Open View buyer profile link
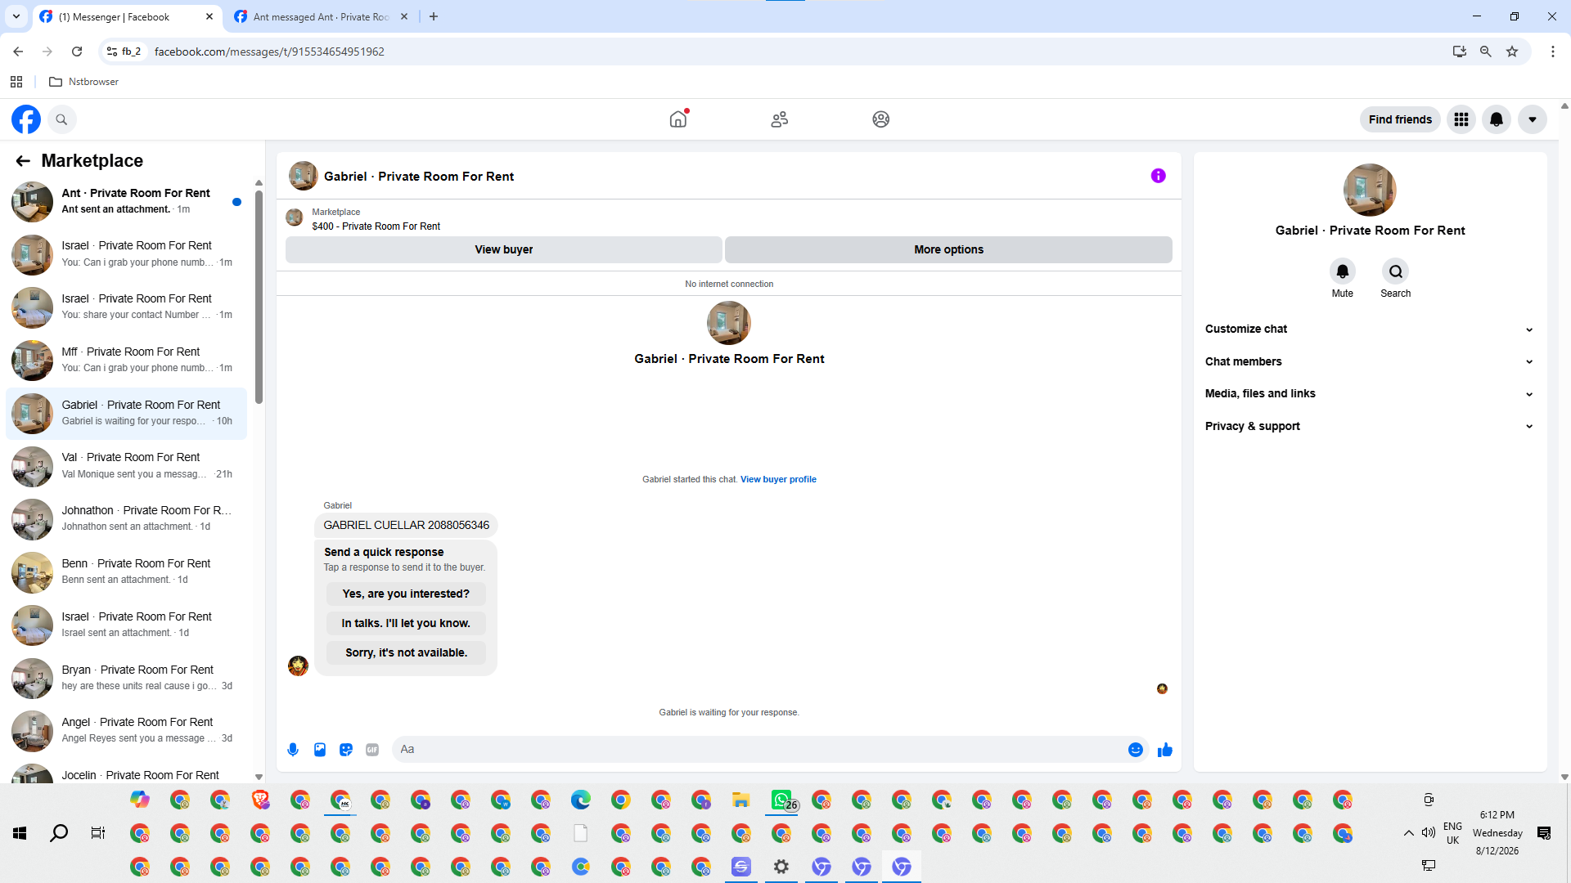The image size is (1571, 883). 778,479
